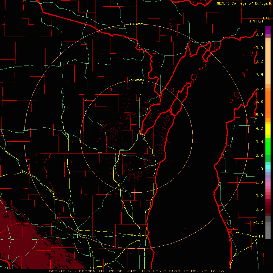Click the 100 NMI range ring label
The image size is (273, 273).
(136, 24)
